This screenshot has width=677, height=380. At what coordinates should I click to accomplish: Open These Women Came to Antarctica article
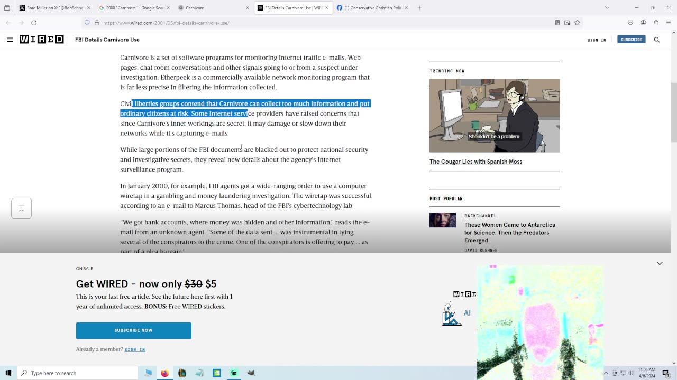point(510,233)
